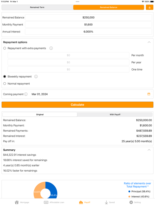The height and width of the screenshot is (206, 155).
Task: Tap the blue Principal legend dot
Action: [x=129, y=192]
